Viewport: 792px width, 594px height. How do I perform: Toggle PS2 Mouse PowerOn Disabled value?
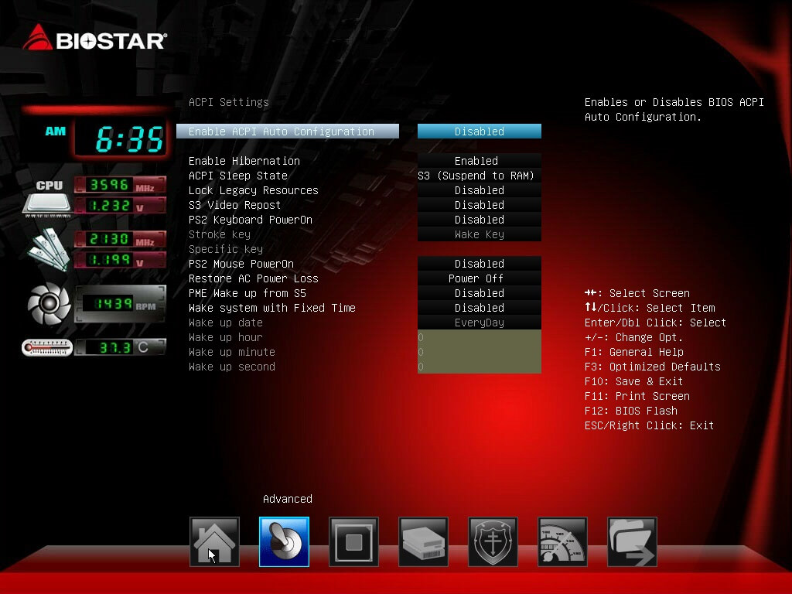click(x=479, y=264)
